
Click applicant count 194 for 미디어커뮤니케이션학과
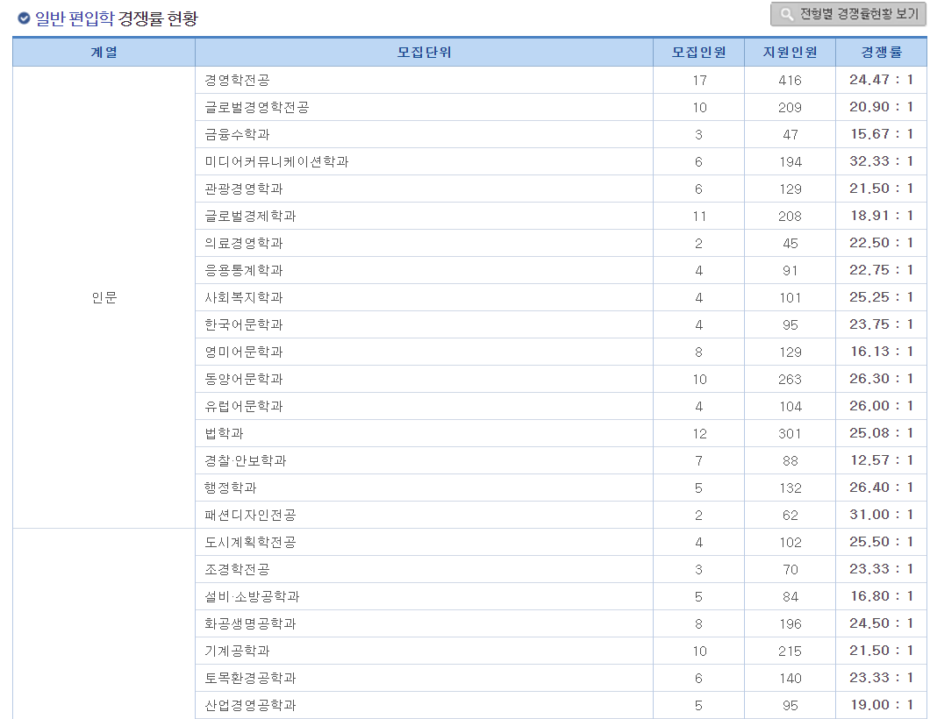pos(790,162)
